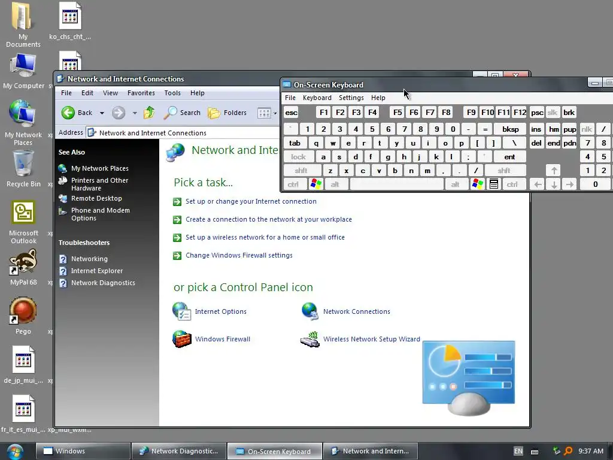Open the Windows Firewall brick wall icon
Viewport: 613px width, 460px height.
coord(182,339)
